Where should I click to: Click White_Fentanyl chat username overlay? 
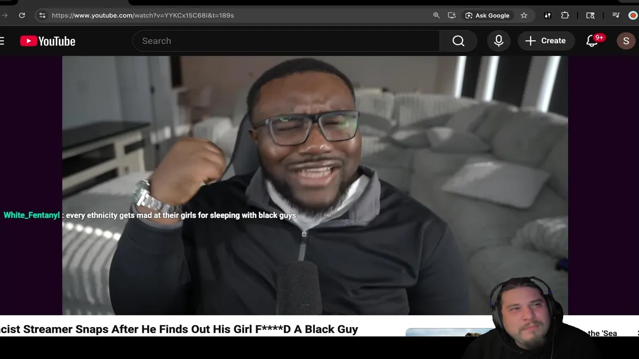31,215
